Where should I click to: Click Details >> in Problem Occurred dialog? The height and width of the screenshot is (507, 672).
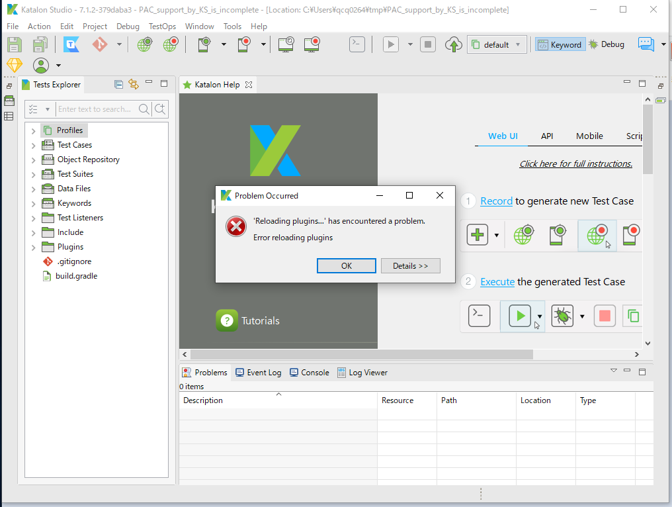click(410, 266)
